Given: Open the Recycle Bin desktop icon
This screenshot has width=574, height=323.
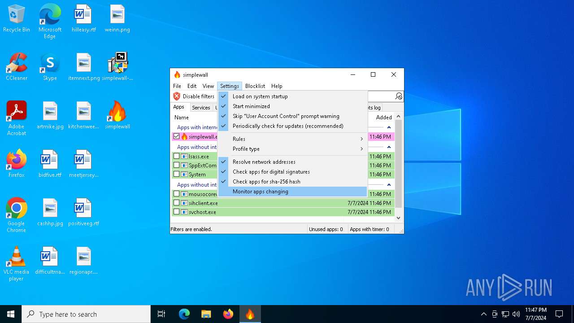Looking at the screenshot, I should (17, 19).
